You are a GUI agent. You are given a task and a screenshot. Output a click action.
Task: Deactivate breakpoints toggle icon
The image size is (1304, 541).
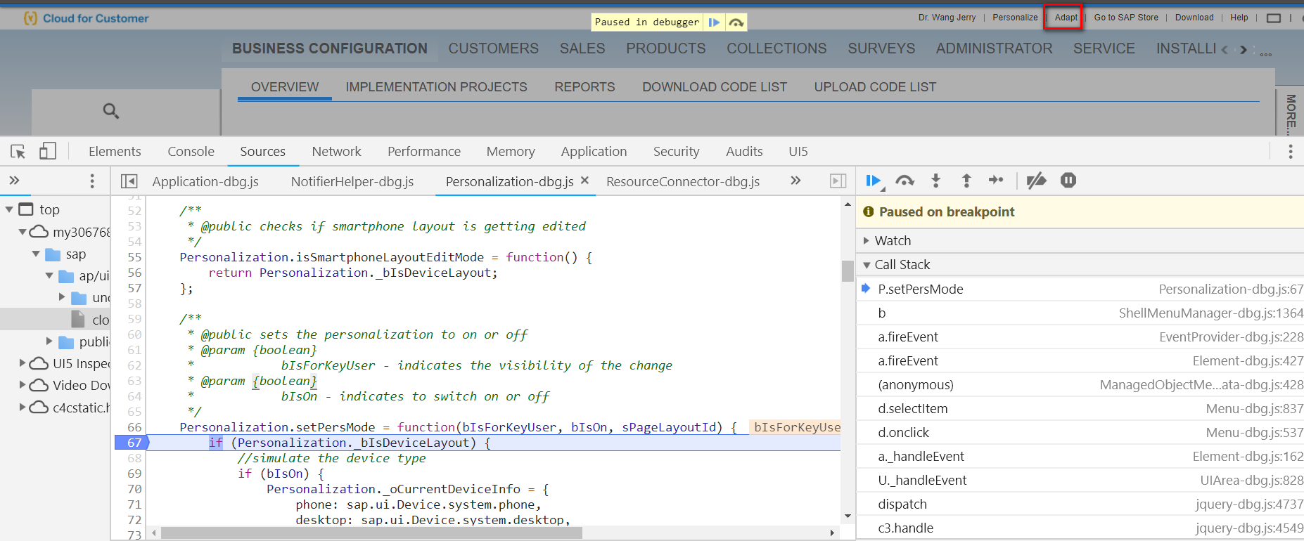click(1036, 181)
